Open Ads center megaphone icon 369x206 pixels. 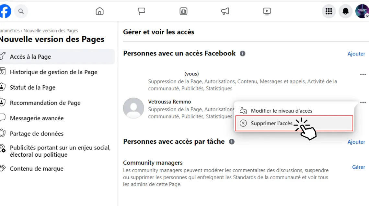click(225, 11)
